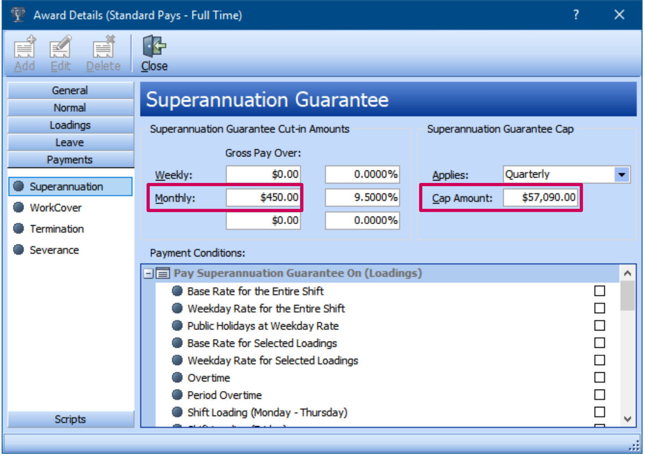Enable the Period Overtime checkbox
645x455 pixels.
tap(600, 395)
